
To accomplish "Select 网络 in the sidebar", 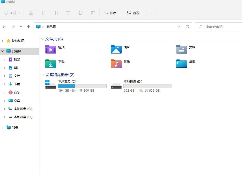I will (x=15, y=127).
